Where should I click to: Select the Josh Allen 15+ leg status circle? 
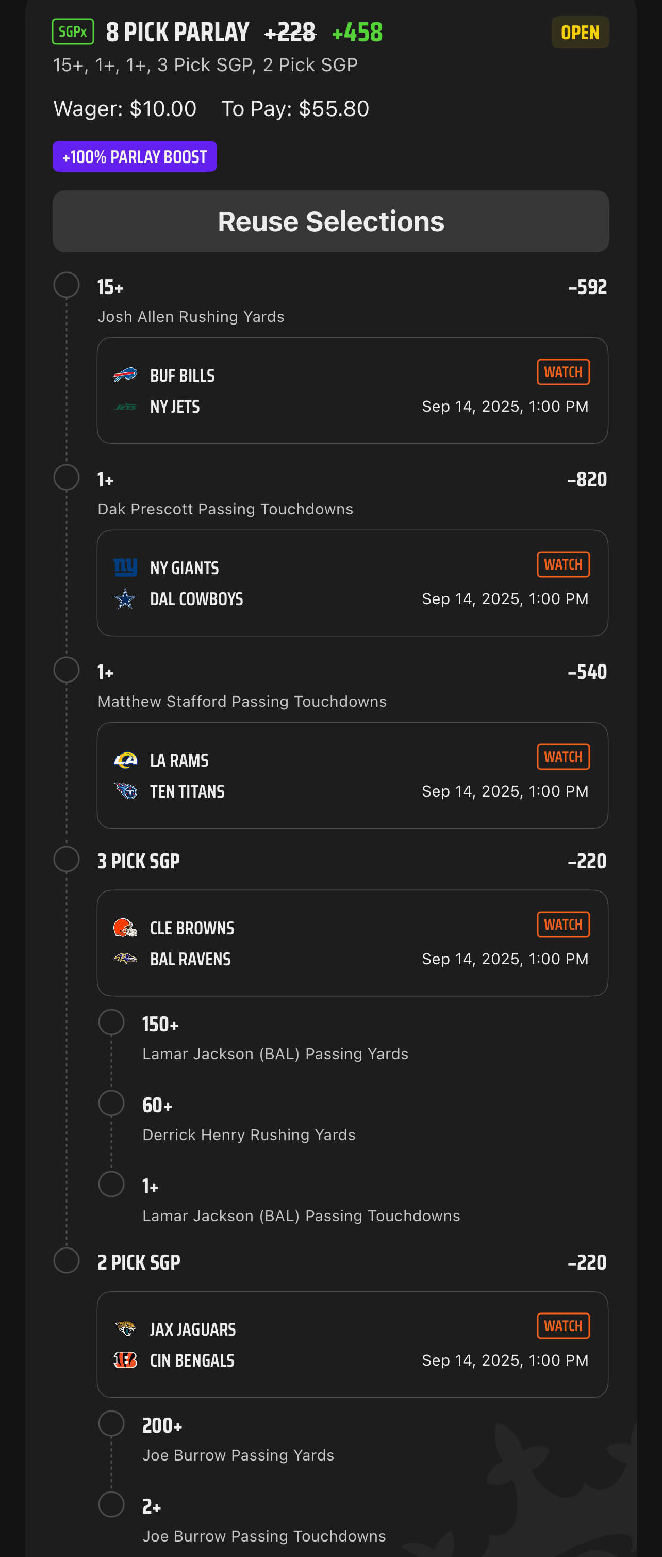[x=67, y=285]
